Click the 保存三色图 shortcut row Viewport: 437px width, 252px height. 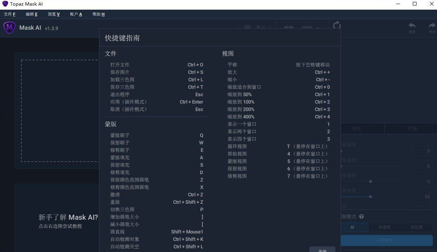[x=157, y=87]
